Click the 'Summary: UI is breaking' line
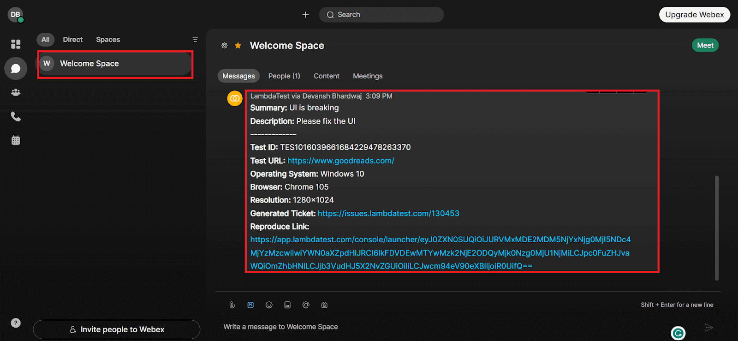The height and width of the screenshot is (341, 738). tap(294, 108)
